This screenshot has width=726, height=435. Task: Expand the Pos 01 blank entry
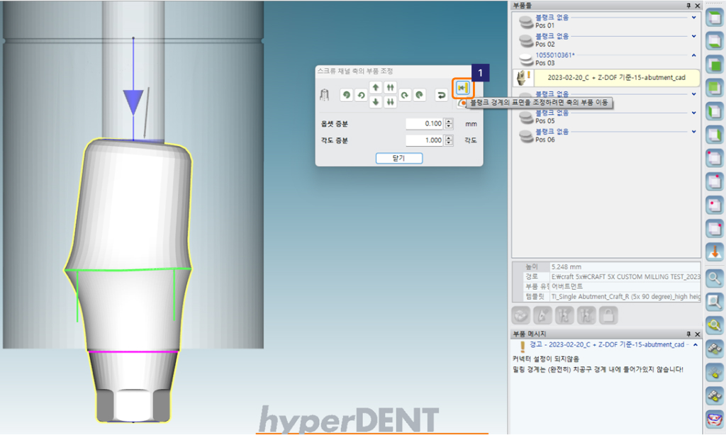[693, 17]
